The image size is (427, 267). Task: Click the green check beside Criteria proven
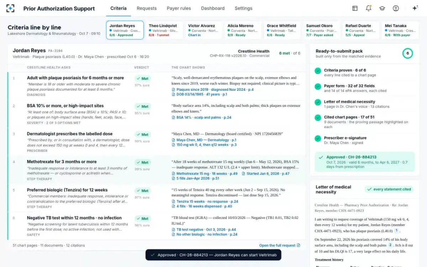pos(318,71)
